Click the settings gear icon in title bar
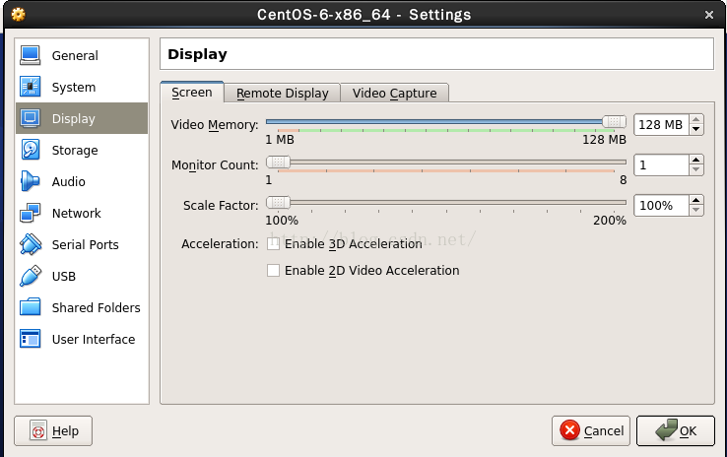727x457 pixels. [18, 15]
